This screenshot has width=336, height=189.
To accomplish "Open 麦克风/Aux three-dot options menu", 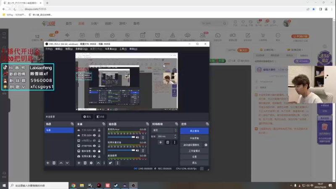I will pyautogui.click(x=143, y=137).
